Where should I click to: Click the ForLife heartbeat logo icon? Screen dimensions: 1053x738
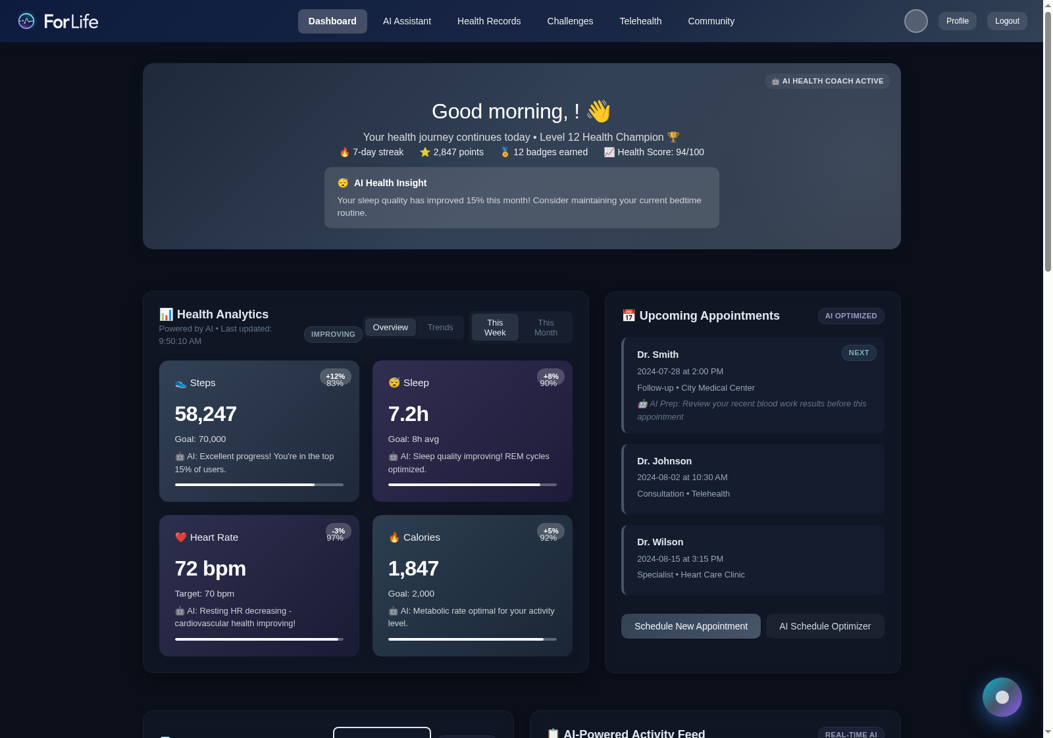pos(26,21)
